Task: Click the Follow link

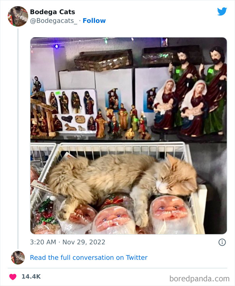Action: pos(94,21)
